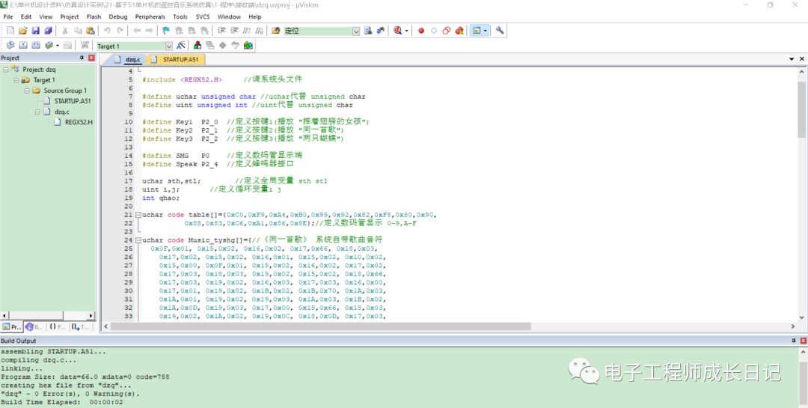Image resolution: width=808 pixels, height=408 pixels.
Task: Collapse the Music_tyshg array fold marker
Action: tap(138, 240)
